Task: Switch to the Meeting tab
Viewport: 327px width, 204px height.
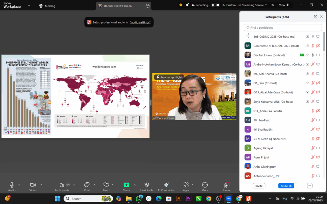Action: tap(47, 6)
